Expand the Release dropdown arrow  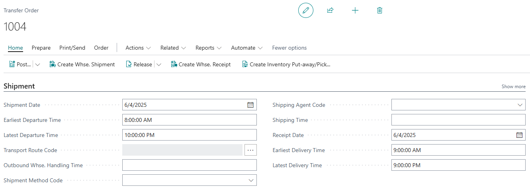(x=159, y=64)
